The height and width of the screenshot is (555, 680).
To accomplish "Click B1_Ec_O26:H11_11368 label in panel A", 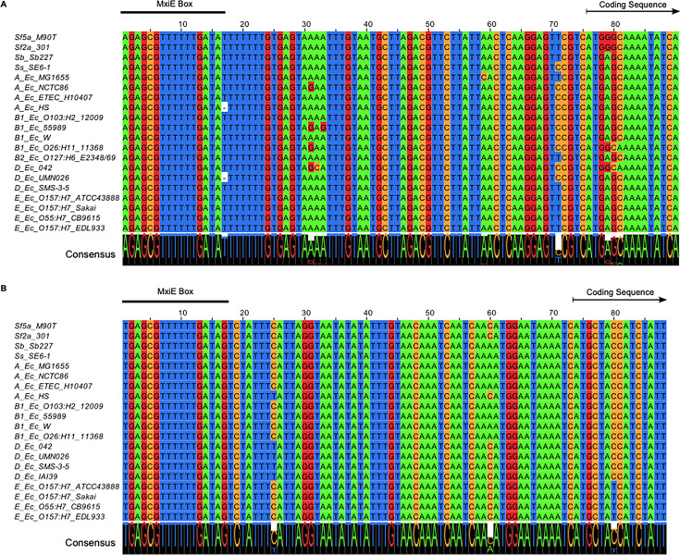I will click(x=59, y=148).
